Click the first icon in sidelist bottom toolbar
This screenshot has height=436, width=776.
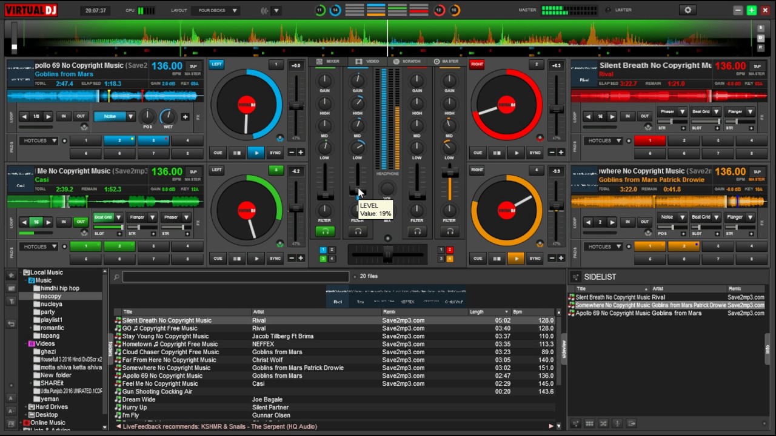pyautogui.click(x=575, y=423)
